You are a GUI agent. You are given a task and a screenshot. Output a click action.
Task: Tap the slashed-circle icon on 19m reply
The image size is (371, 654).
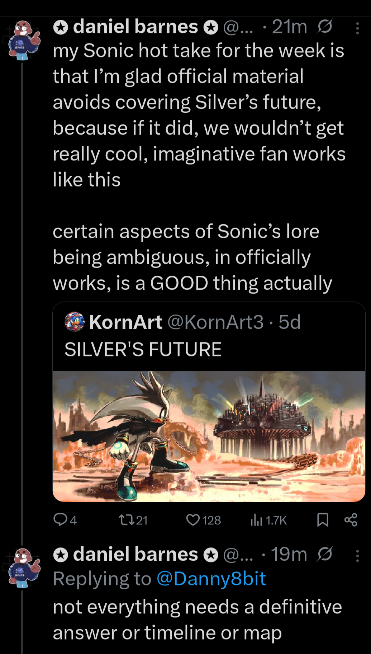(324, 554)
